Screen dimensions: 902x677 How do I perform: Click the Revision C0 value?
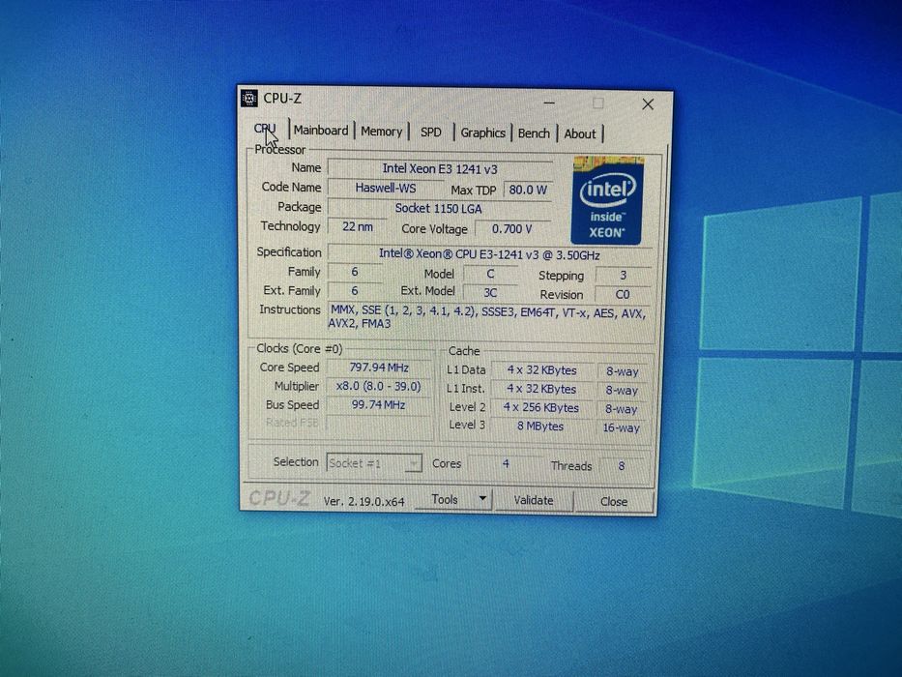coord(623,295)
